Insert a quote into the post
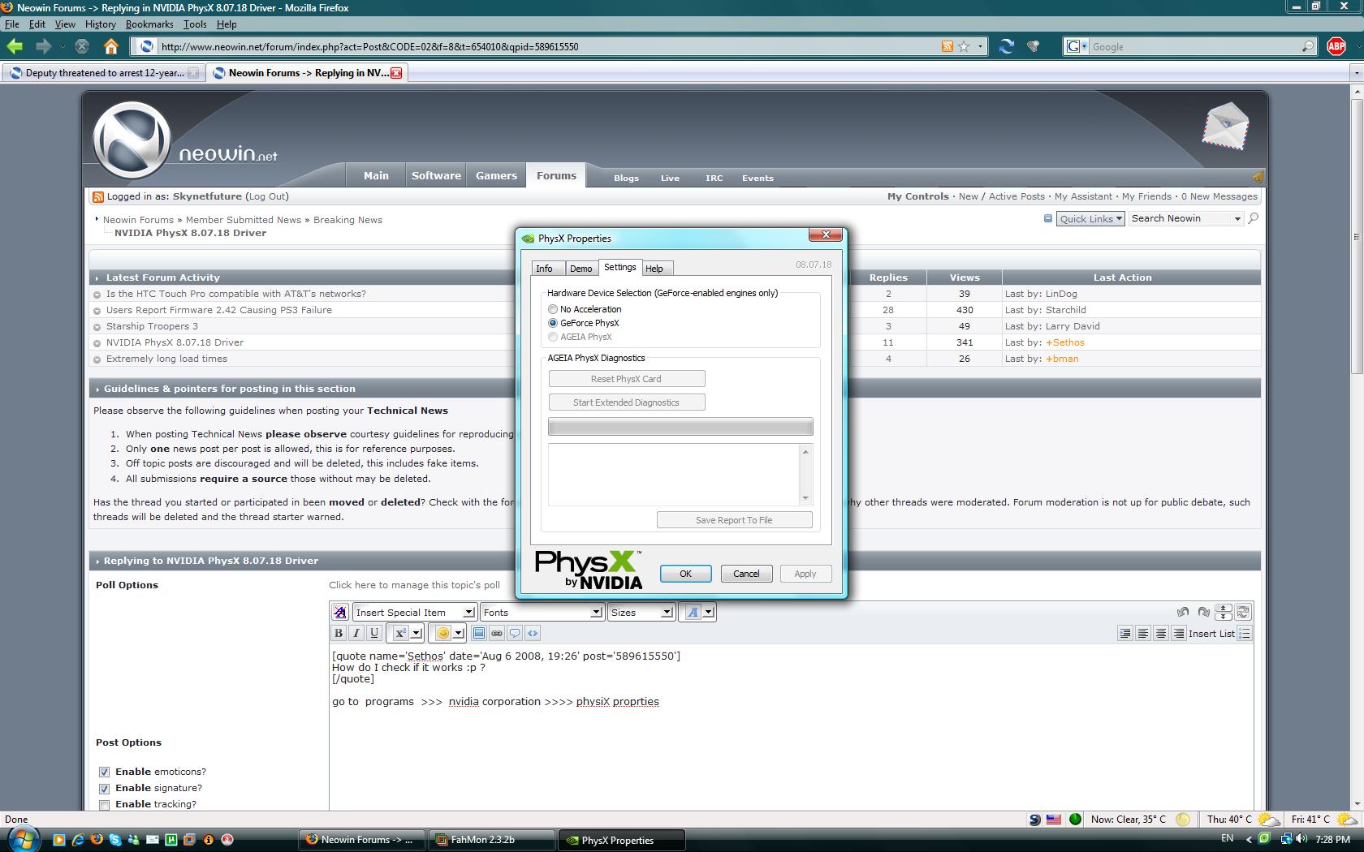 (x=515, y=634)
